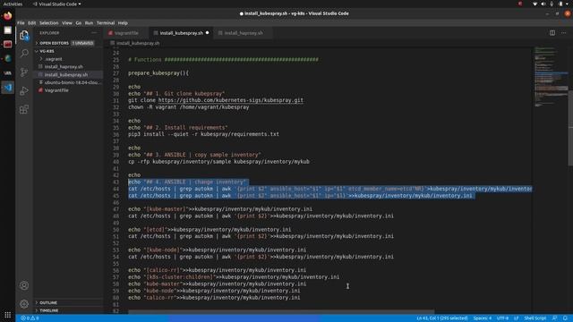Screen dimensions: 573x322
Task: Open the Selection menu
Action: coord(49,23)
